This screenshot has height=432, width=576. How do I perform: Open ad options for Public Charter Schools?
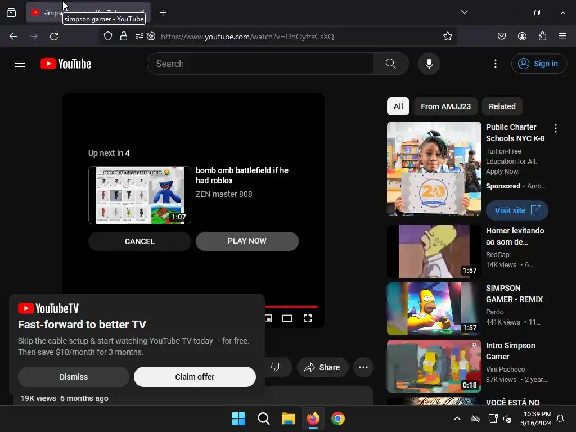point(555,128)
